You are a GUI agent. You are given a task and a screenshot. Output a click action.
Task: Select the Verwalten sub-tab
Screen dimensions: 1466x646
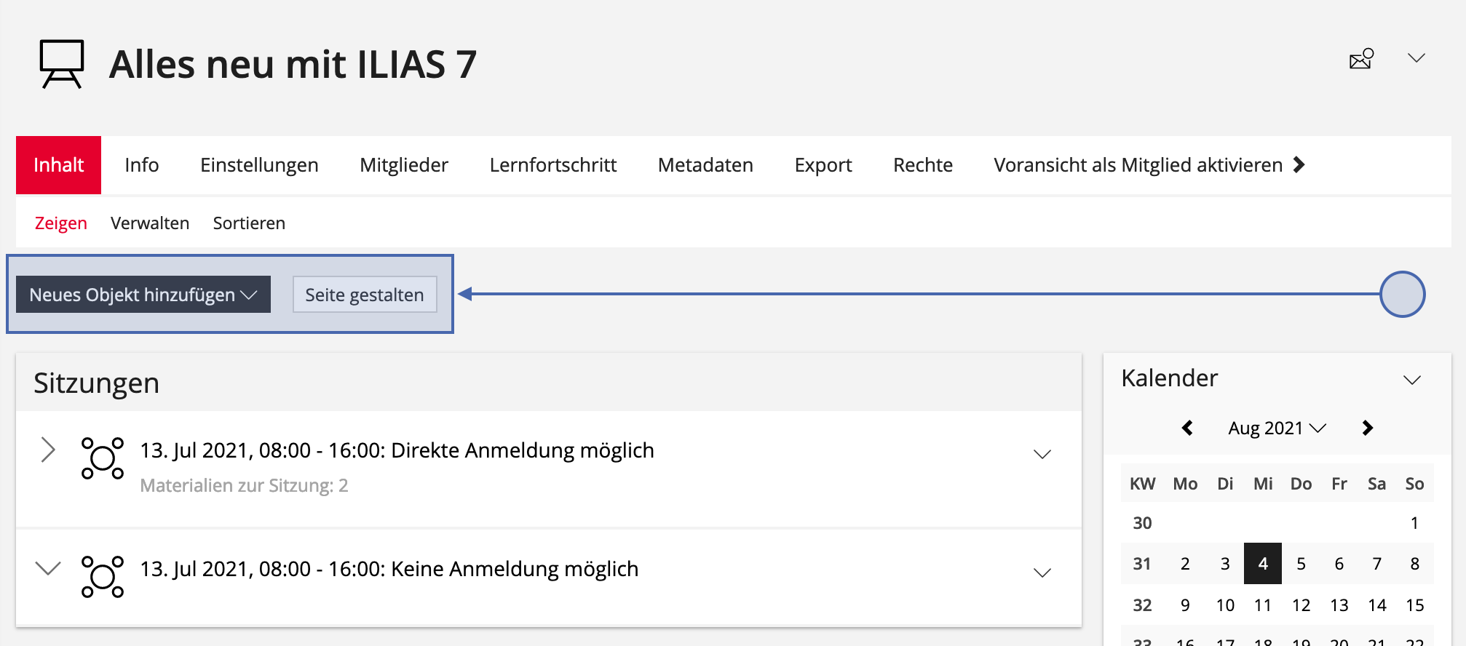pyautogui.click(x=150, y=223)
